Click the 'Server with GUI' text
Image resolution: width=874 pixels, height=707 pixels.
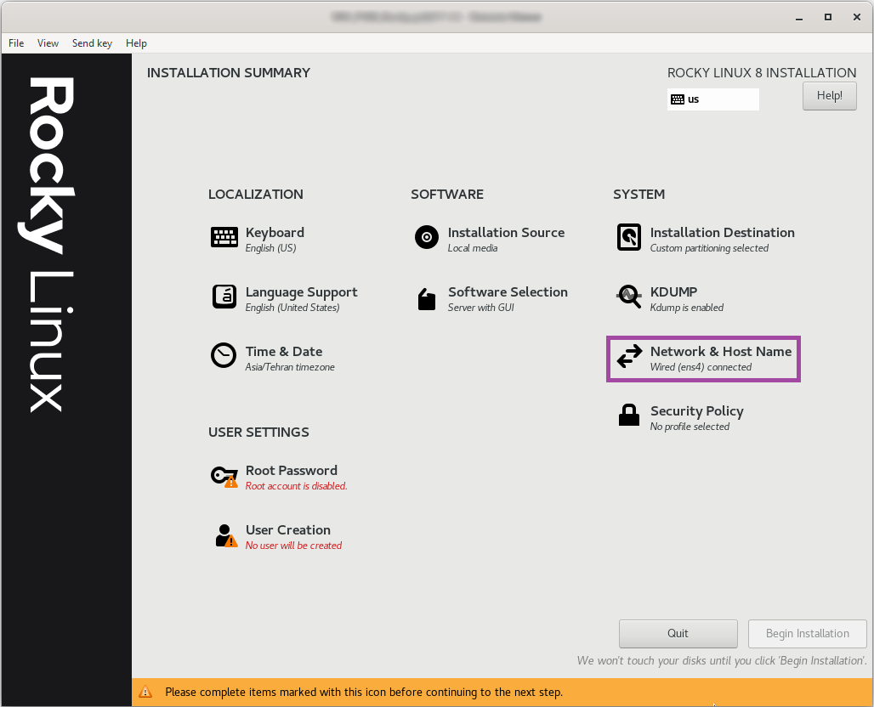coord(480,308)
